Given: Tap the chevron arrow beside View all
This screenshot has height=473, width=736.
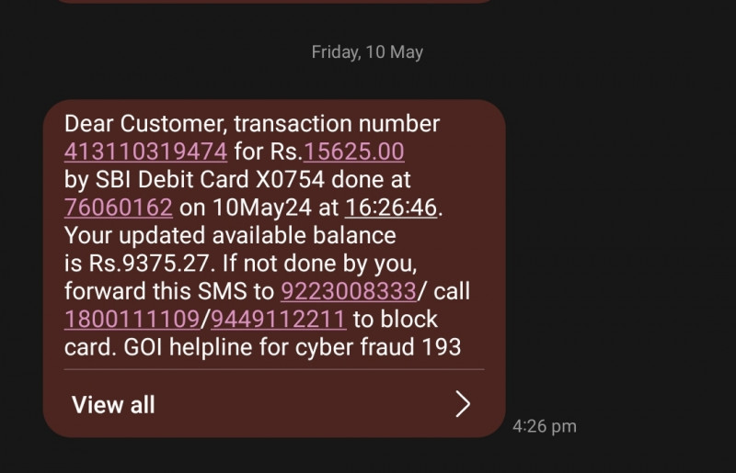Looking at the screenshot, I should [464, 404].
